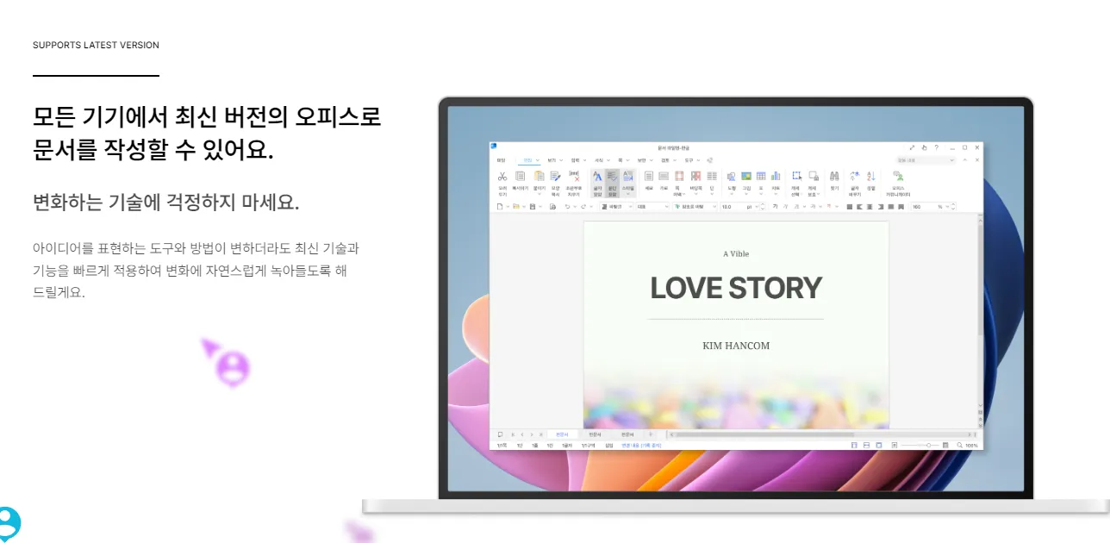Viewport: 1110px width, 543px height.
Task: Toggle bold text formatting
Action: pos(776,205)
